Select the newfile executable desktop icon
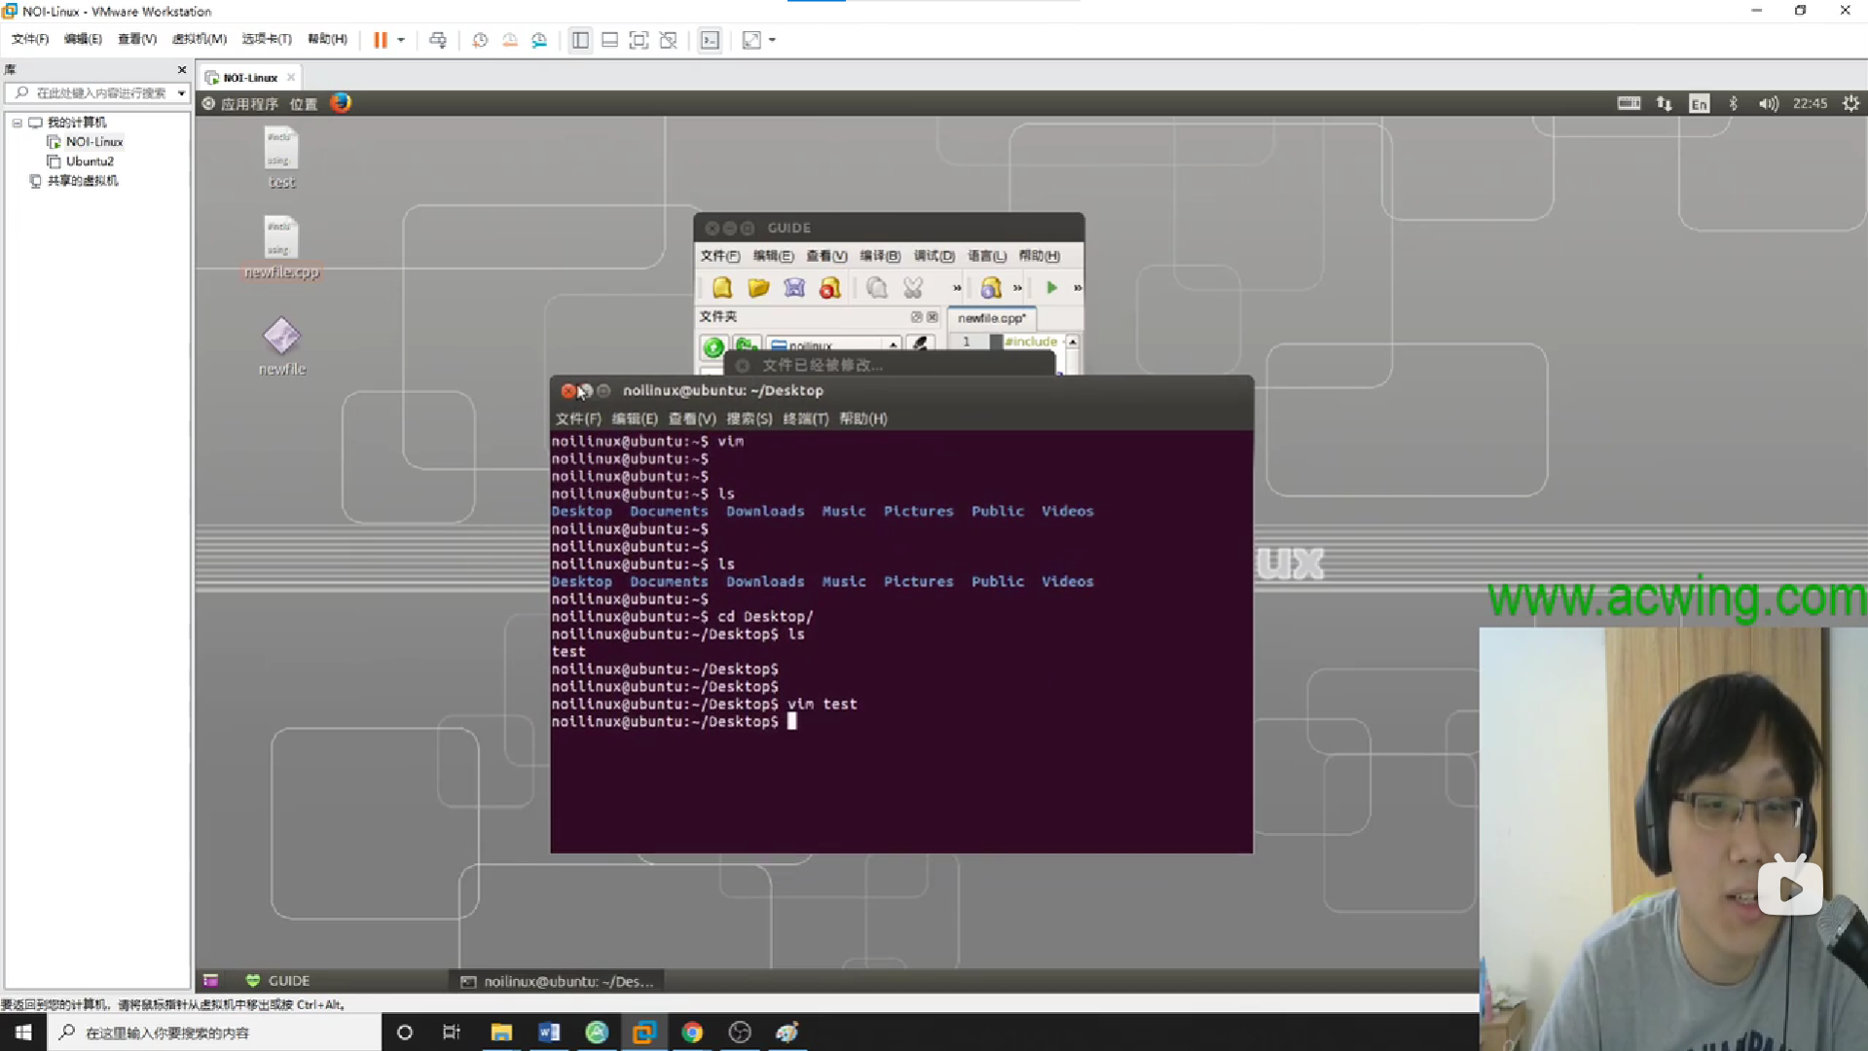 [x=281, y=345]
